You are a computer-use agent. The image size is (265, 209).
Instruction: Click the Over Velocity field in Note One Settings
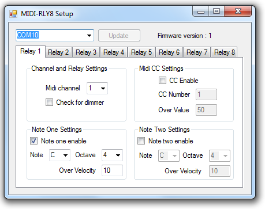pyautogui.click(x=112, y=170)
